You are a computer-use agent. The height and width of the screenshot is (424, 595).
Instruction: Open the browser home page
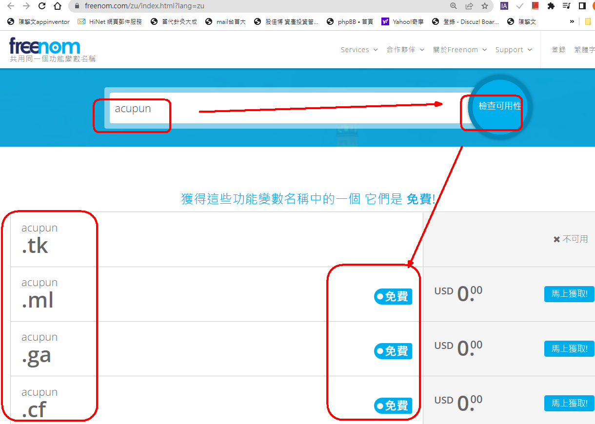pyautogui.click(x=58, y=6)
